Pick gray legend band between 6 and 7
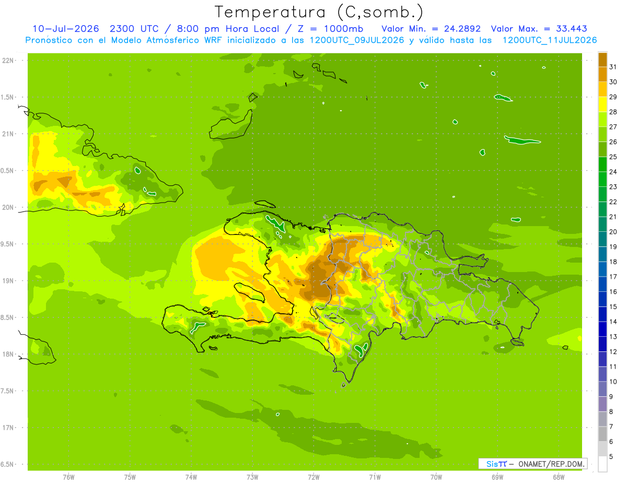The image size is (627, 484). 602,434
